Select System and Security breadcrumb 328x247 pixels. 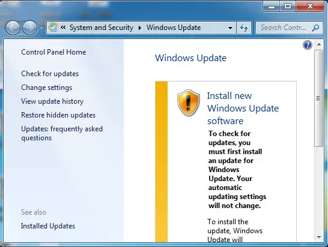click(102, 28)
